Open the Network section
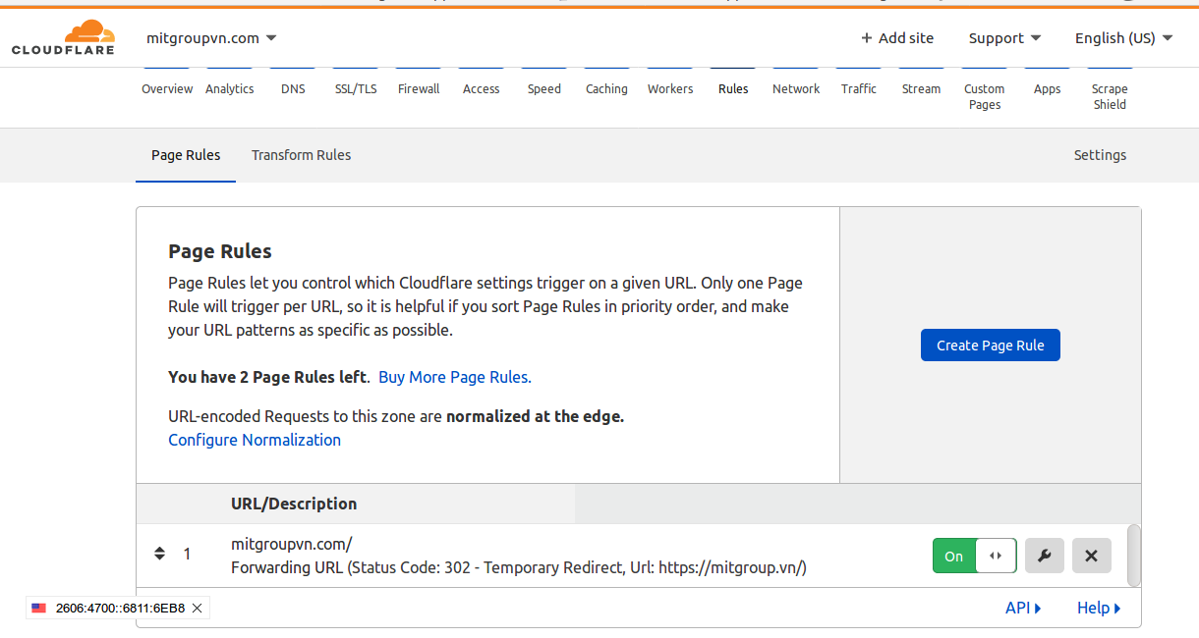This screenshot has width=1199, height=638. [796, 88]
